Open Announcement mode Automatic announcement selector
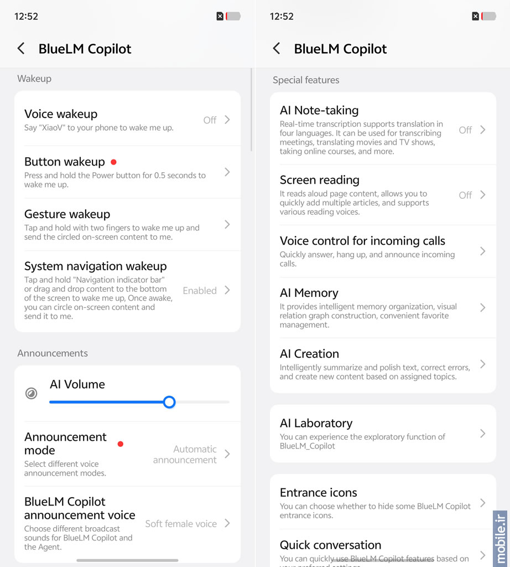510x567 pixels. tap(191, 454)
